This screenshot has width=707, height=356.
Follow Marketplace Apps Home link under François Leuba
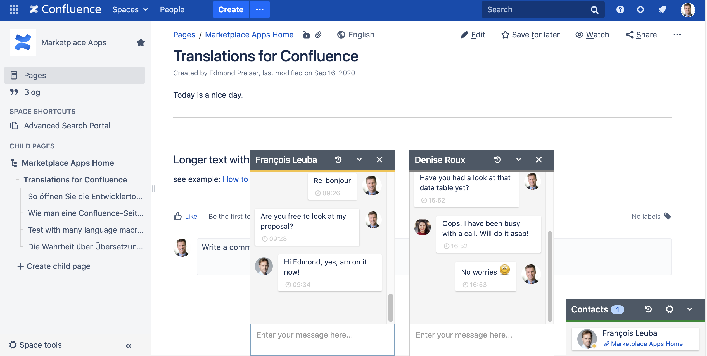click(x=646, y=344)
